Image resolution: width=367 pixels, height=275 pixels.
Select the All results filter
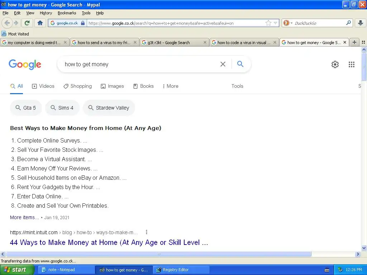16,86
